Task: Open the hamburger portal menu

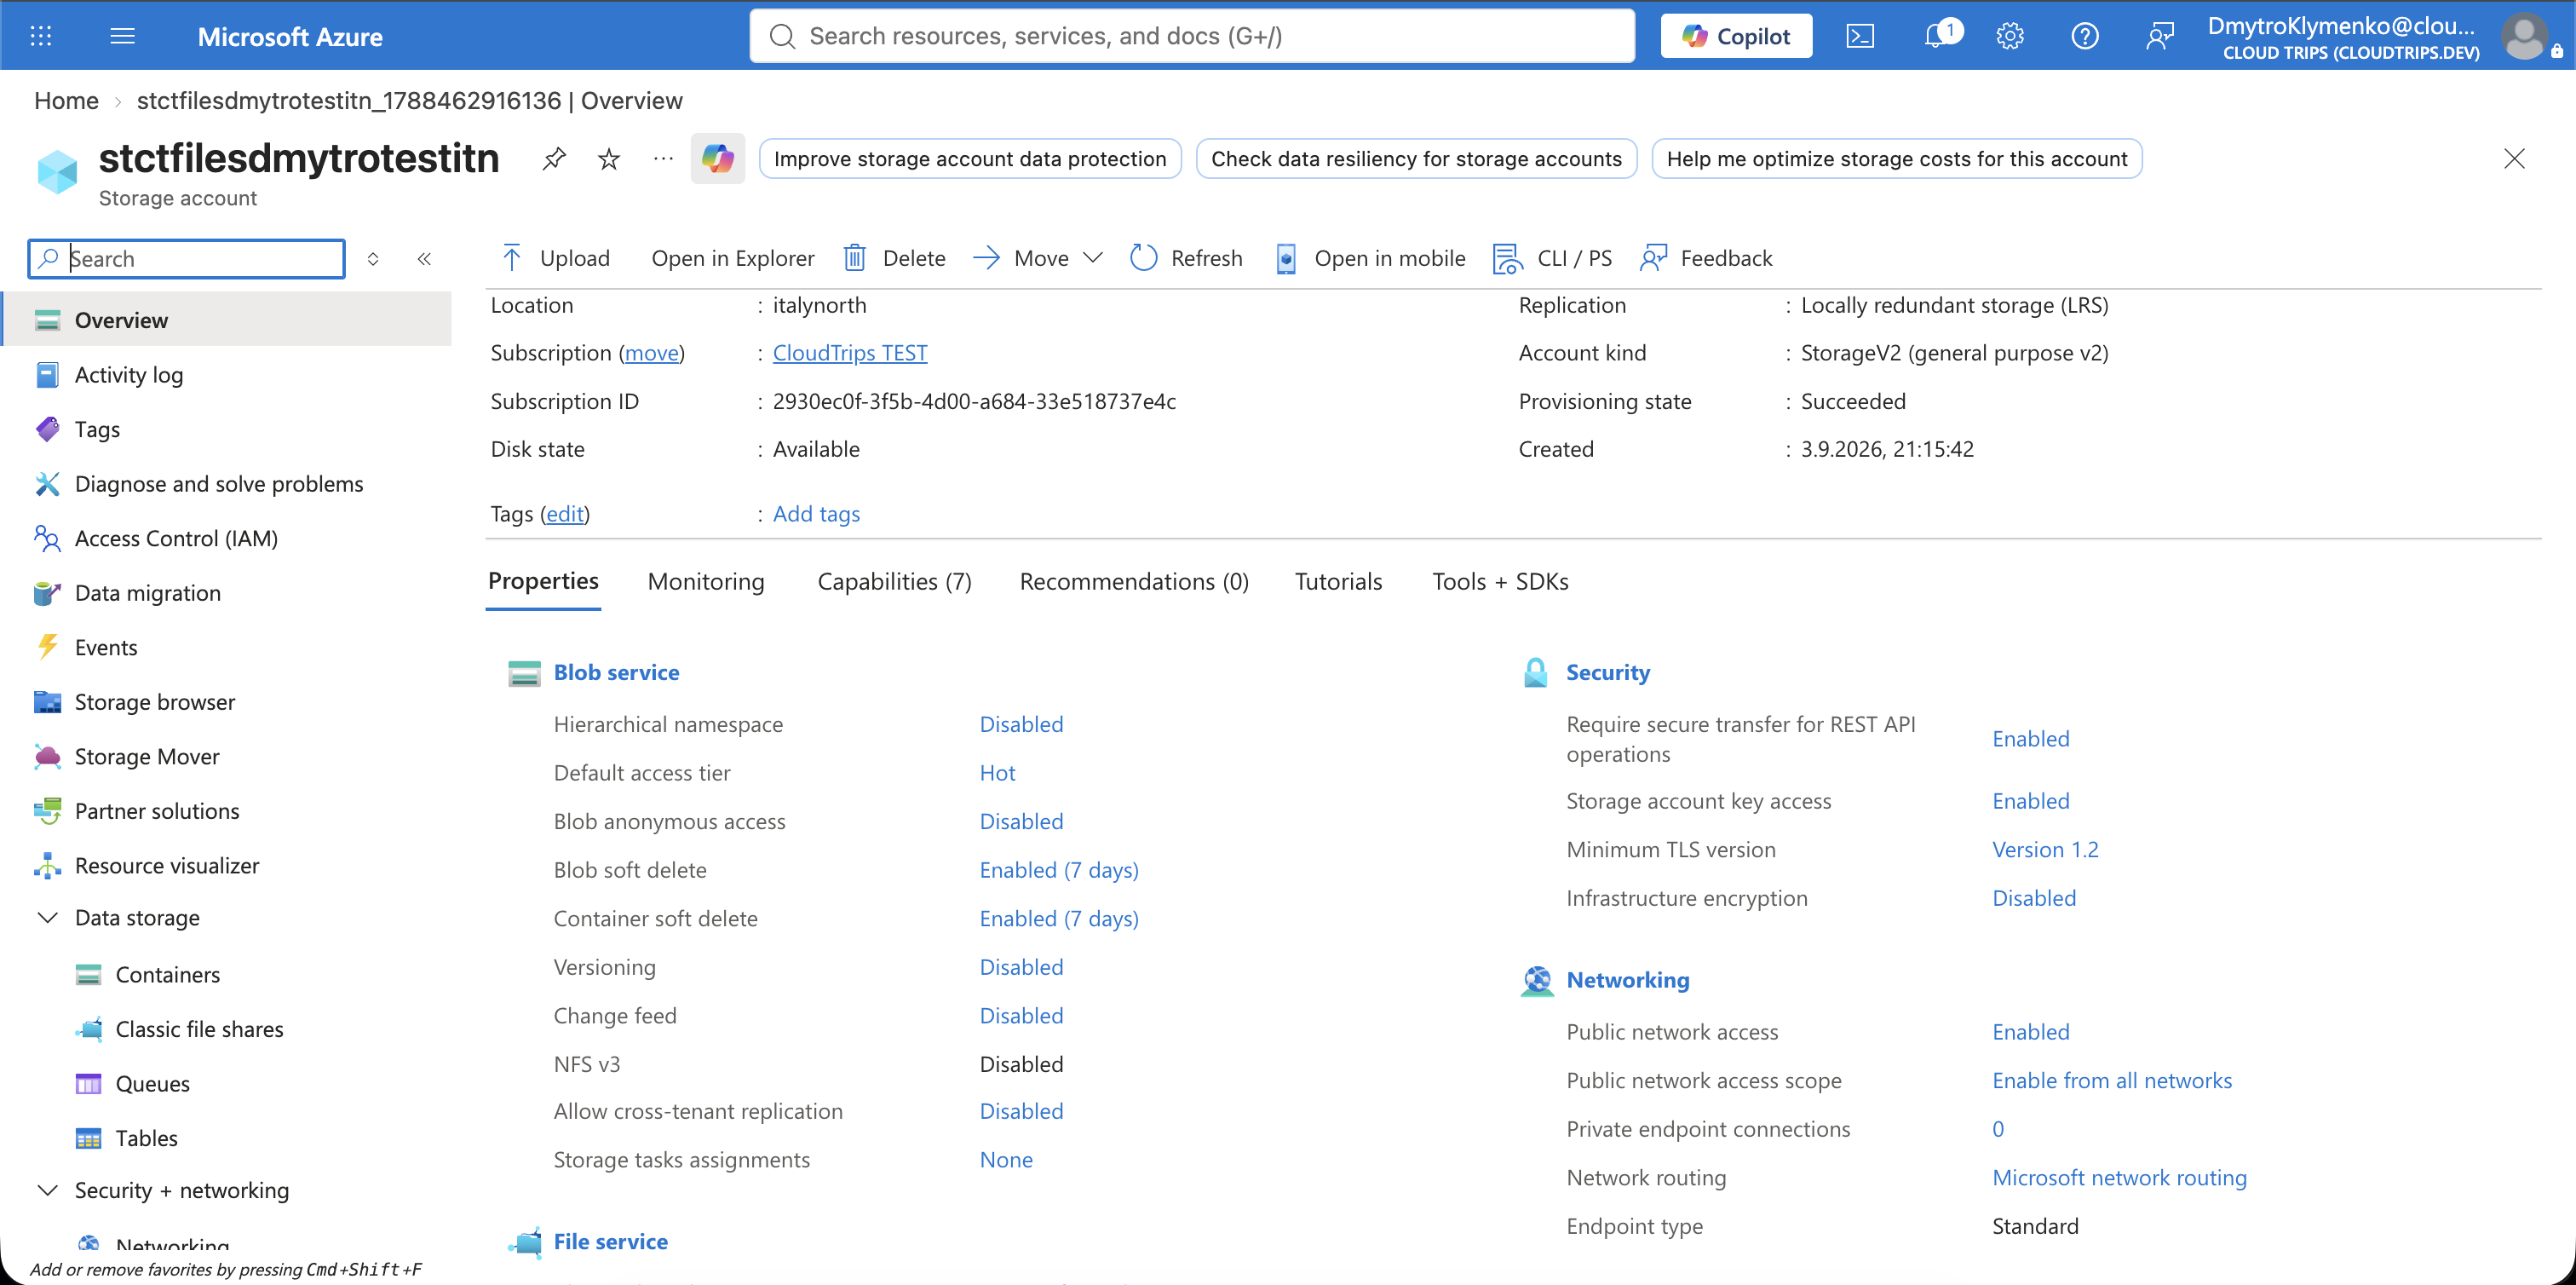Action: click(x=123, y=36)
